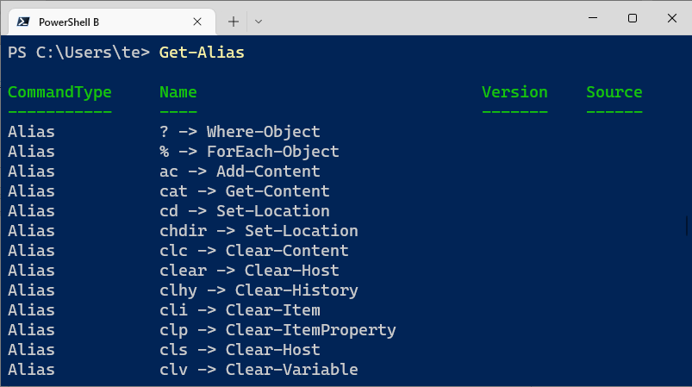This screenshot has width=692, height=387.
Task: Click the 'cat -> Get-Content' alias entry
Action: pyautogui.click(x=244, y=191)
